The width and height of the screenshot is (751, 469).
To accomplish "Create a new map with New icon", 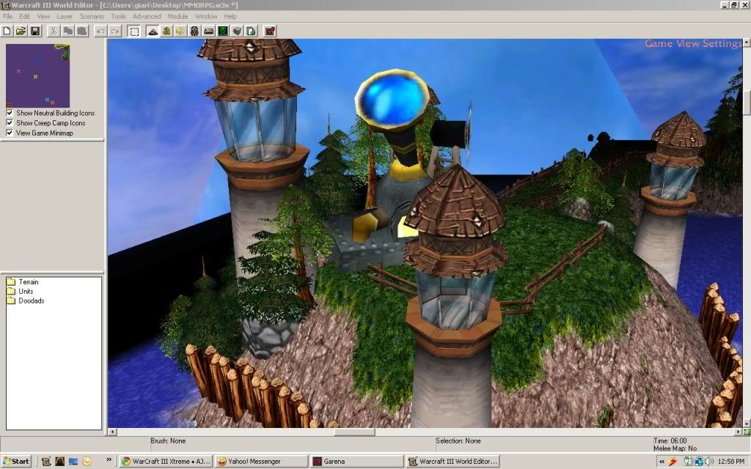I will (7, 31).
